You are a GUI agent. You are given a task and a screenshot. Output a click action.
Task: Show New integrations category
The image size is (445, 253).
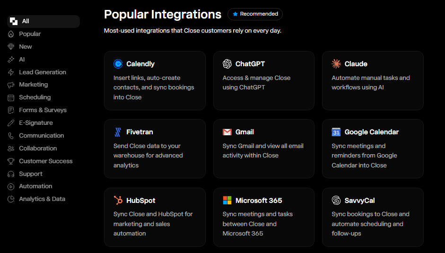point(25,46)
